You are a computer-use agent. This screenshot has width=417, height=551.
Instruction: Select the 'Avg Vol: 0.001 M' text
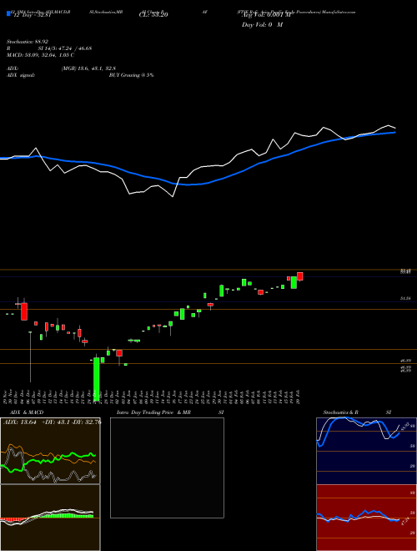pos(267,15)
